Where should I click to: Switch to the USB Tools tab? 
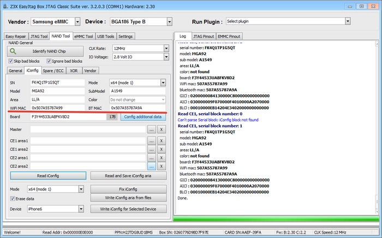click(x=106, y=36)
